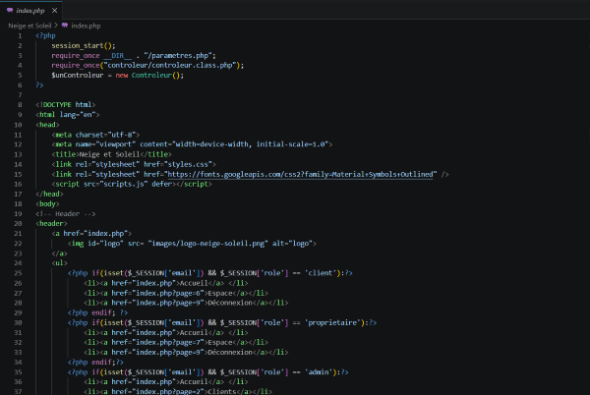This screenshot has width=590, height=395.
Task: Click line number 24 in the gutter
Action: [x=18, y=263]
